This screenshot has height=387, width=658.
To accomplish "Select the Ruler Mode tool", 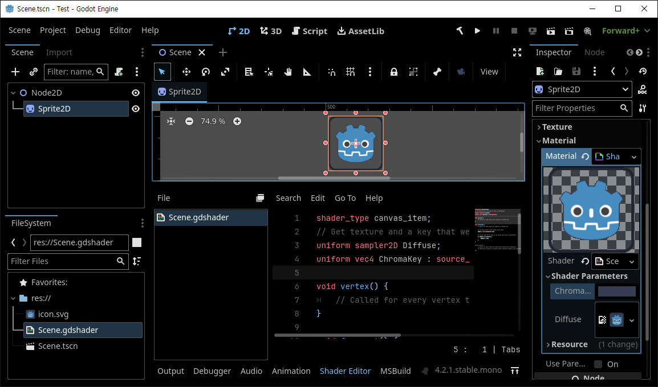I will point(307,72).
